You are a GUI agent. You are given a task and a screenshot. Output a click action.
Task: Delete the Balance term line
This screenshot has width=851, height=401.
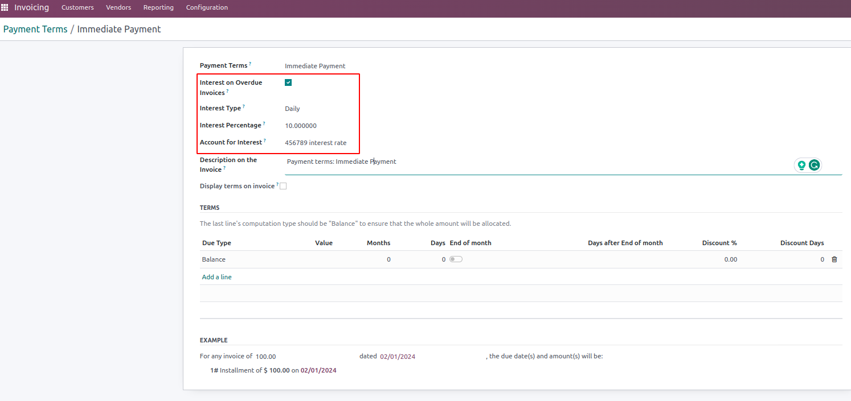834,259
